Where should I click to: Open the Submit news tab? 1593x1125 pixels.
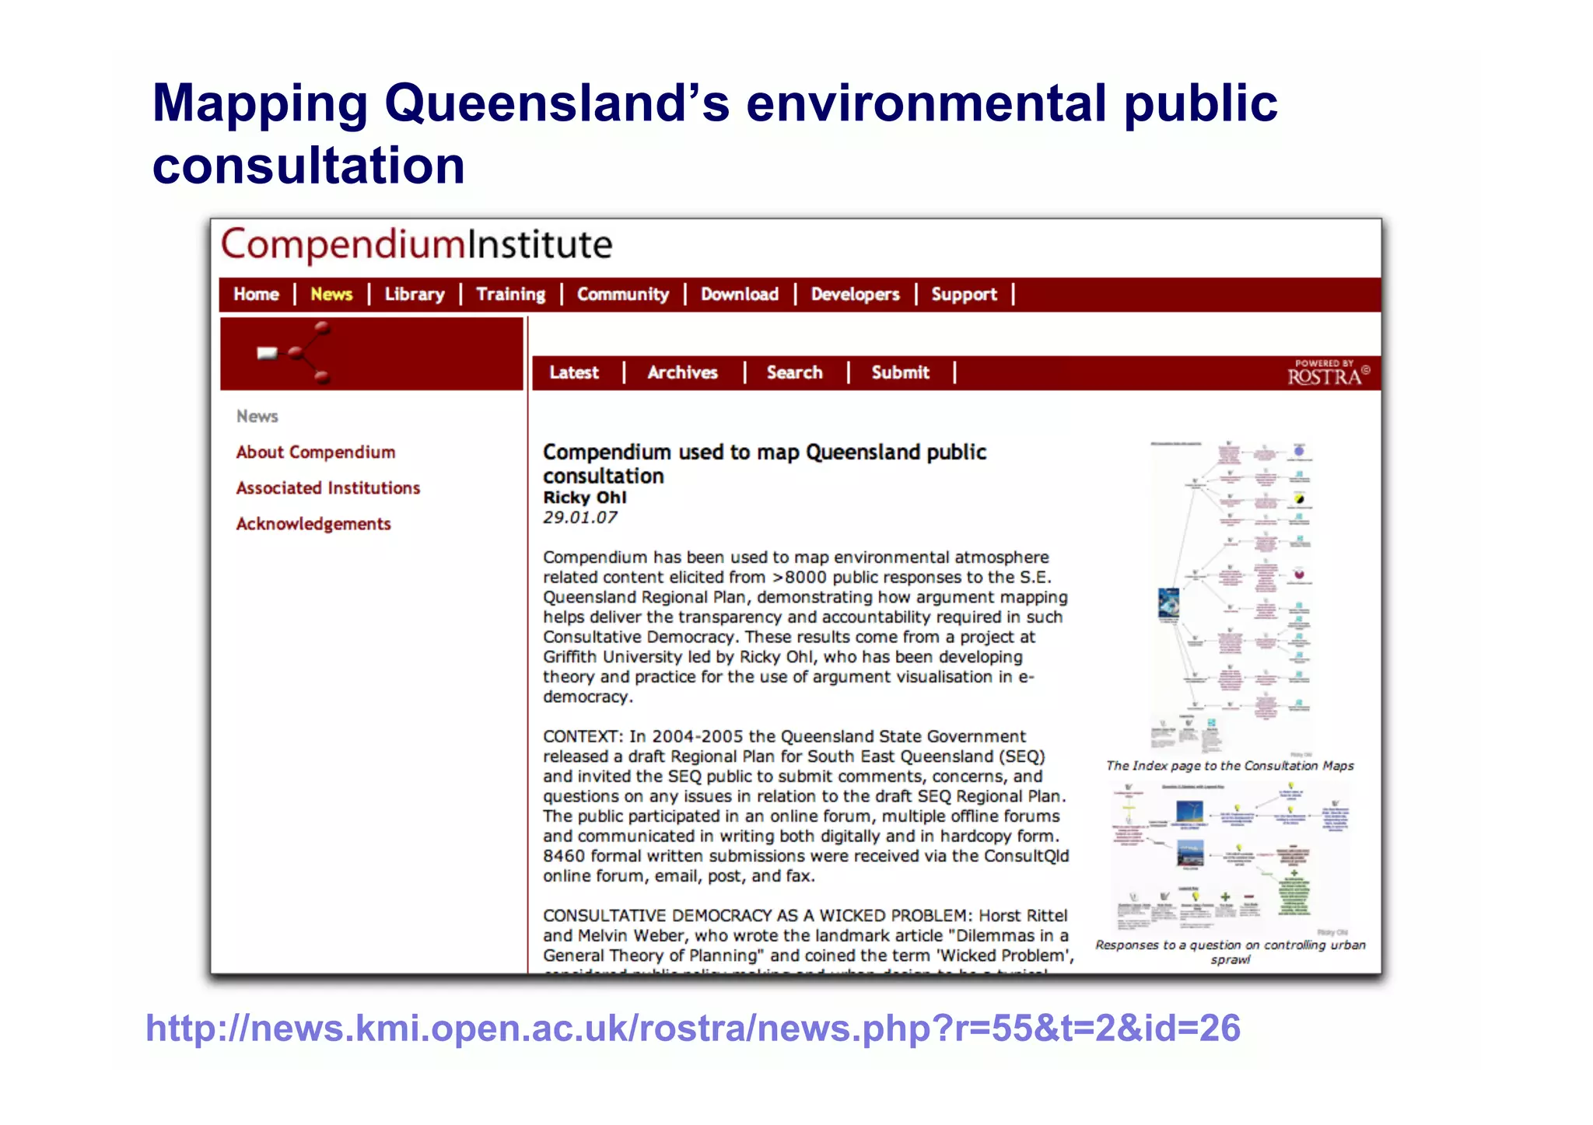tap(900, 372)
